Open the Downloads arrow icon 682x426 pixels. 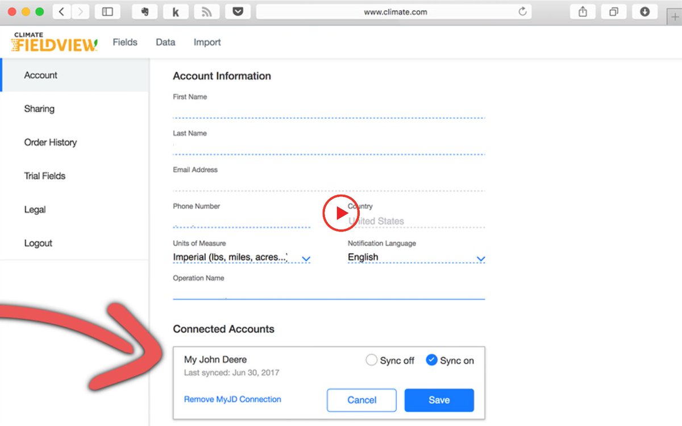click(x=644, y=11)
